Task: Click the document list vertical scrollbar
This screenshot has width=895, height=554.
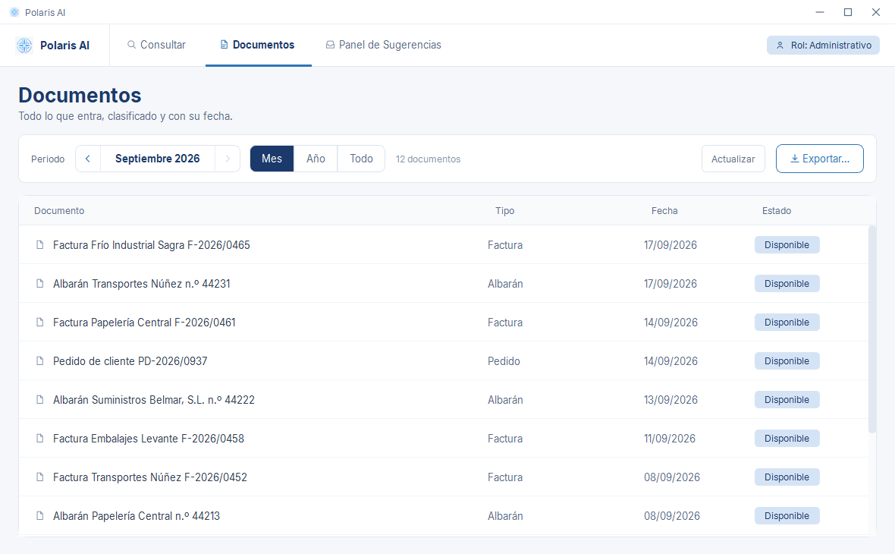Action: point(871,329)
